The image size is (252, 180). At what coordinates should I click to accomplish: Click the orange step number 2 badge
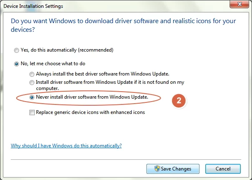tap(179, 101)
